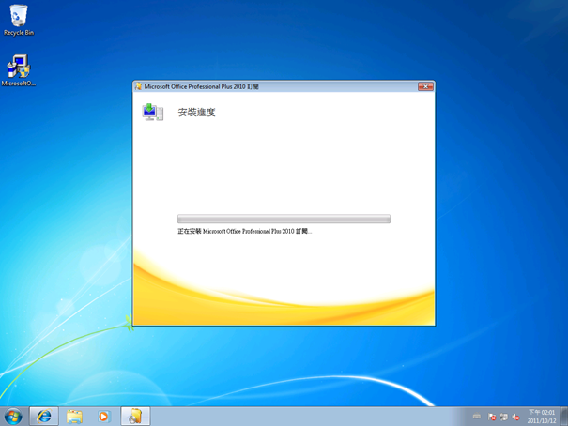
Task: Open the Windows Start menu orb
Action: click(13, 417)
